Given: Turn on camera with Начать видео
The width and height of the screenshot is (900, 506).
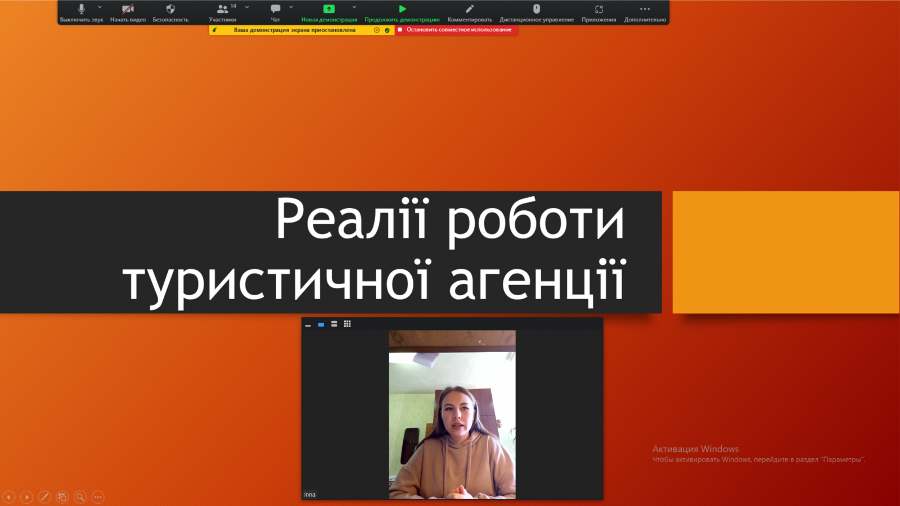Looking at the screenshot, I should (128, 12).
